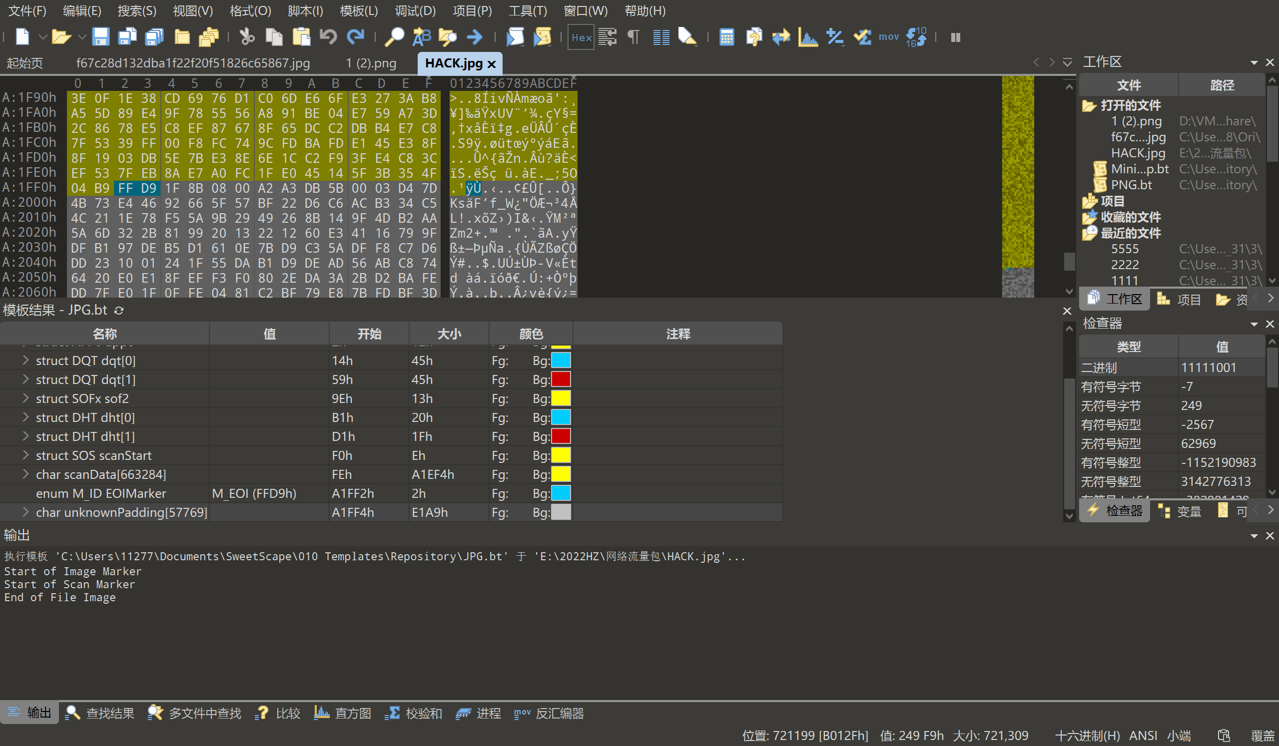Toggle Hex edit mode button
This screenshot has height=746, width=1279.
tap(581, 37)
